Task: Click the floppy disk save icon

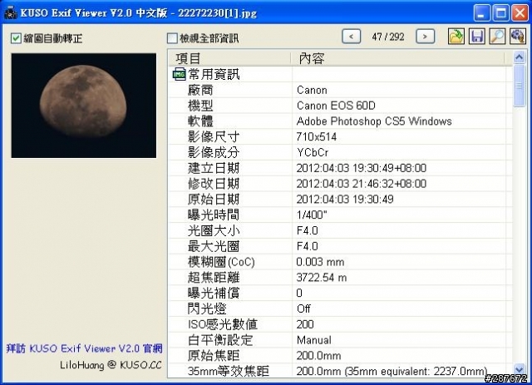Action: click(476, 37)
